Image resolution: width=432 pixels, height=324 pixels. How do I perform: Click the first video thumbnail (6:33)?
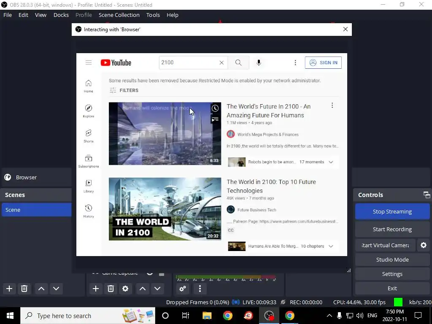click(x=165, y=134)
